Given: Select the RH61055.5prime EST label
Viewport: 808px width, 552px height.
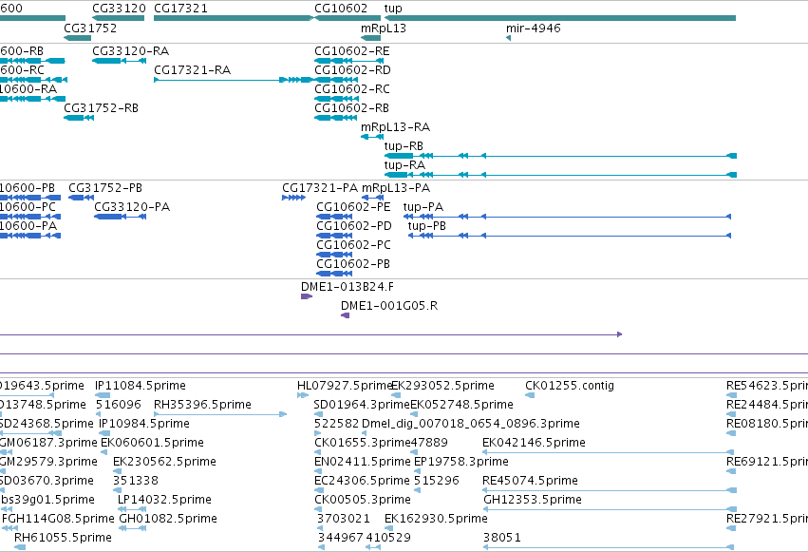Looking at the screenshot, I should (x=63, y=538).
